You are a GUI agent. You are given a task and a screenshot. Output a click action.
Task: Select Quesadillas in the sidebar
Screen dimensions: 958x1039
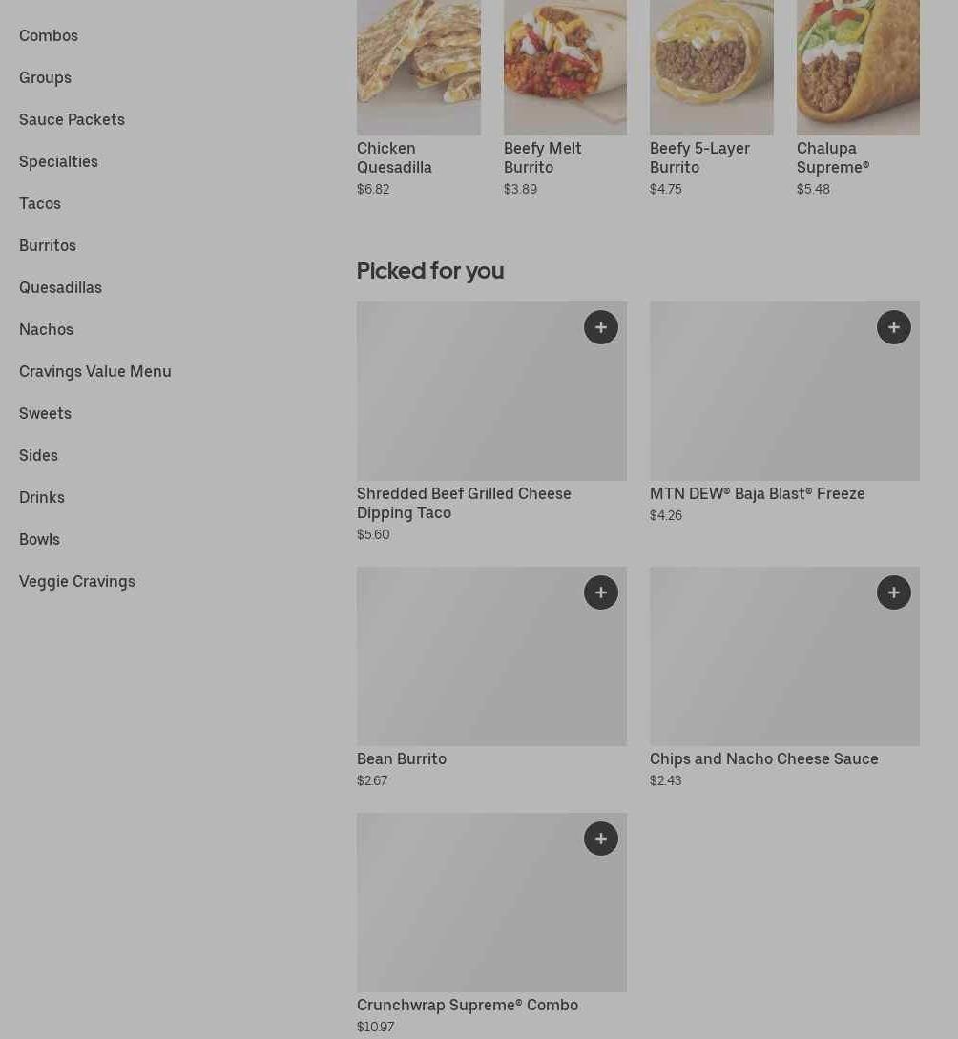60,287
